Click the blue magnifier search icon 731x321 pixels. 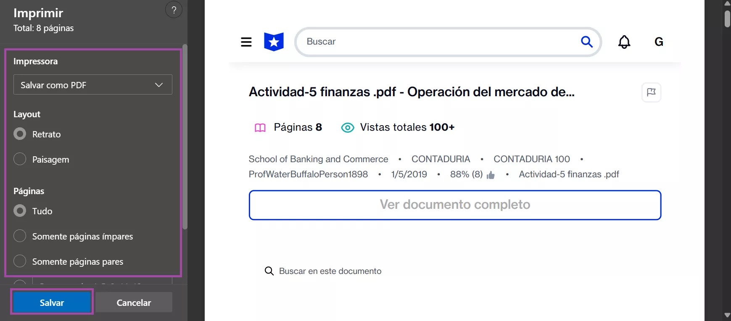click(587, 42)
